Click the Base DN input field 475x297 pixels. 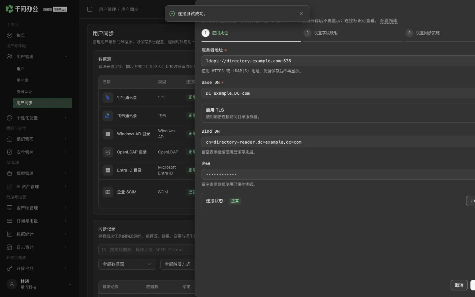pos(338,93)
